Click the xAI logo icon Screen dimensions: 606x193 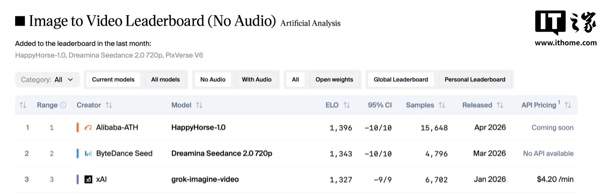(x=88, y=180)
